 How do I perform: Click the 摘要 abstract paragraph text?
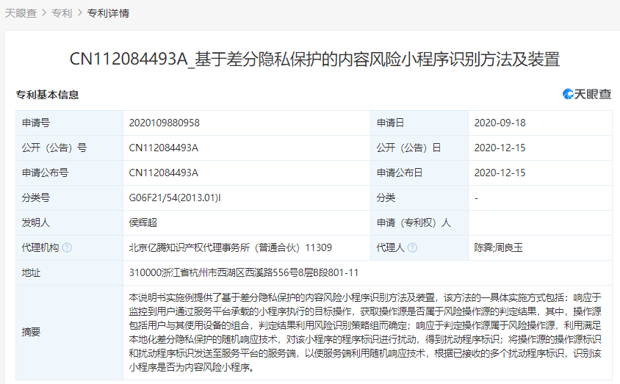tap(365, 333)
